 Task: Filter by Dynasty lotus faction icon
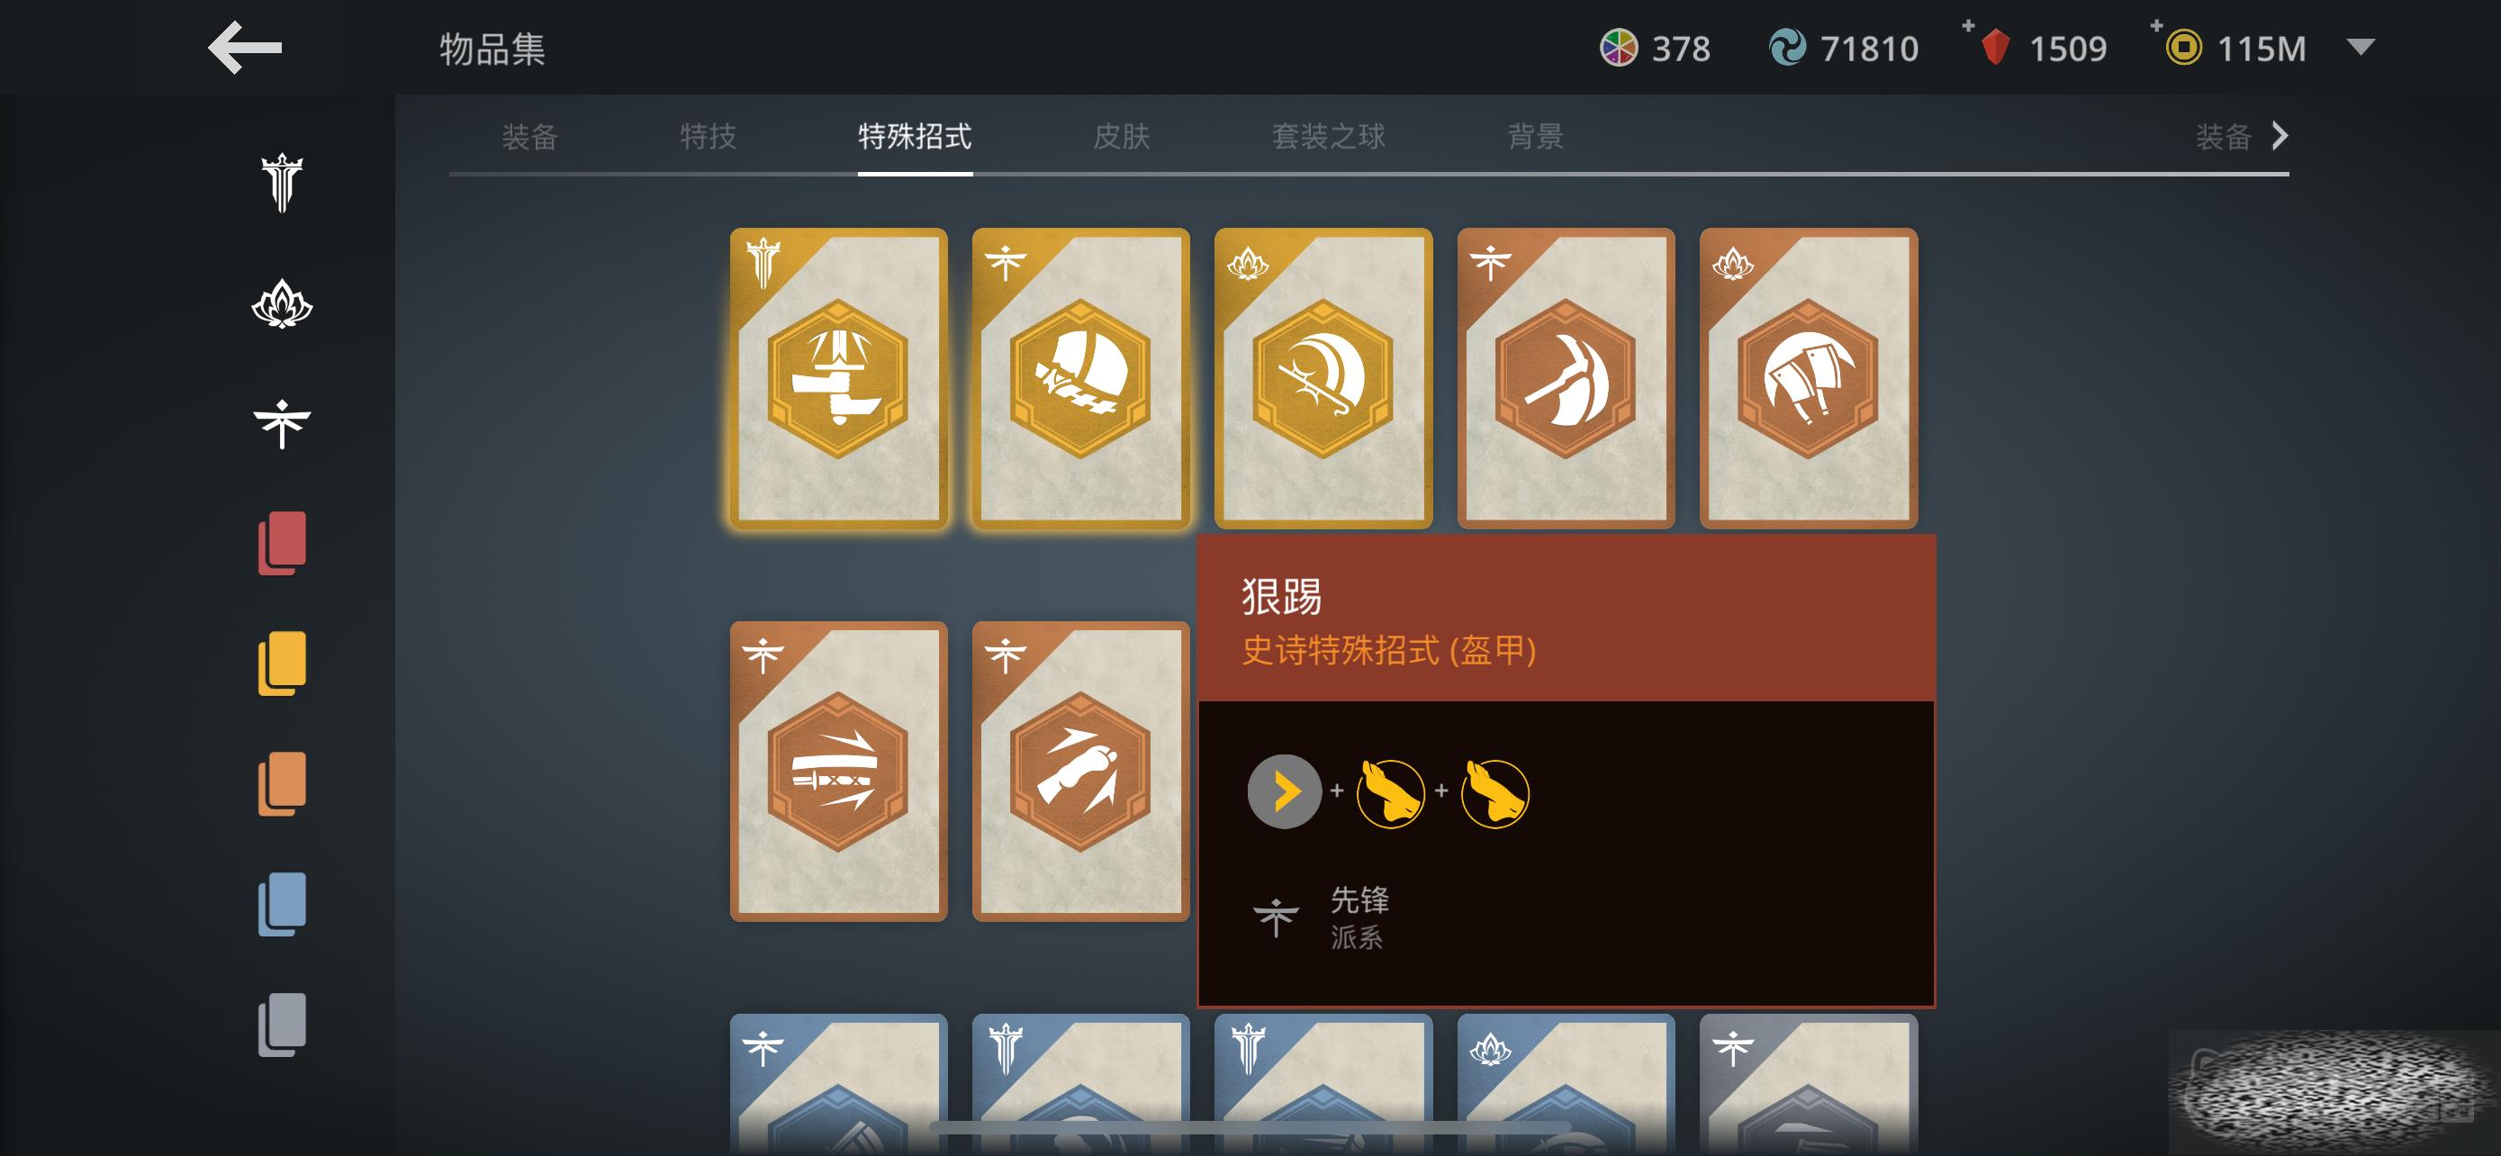pos(282,303)
